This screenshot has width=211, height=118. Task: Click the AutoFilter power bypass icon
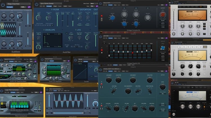click(x=36, y=4)
